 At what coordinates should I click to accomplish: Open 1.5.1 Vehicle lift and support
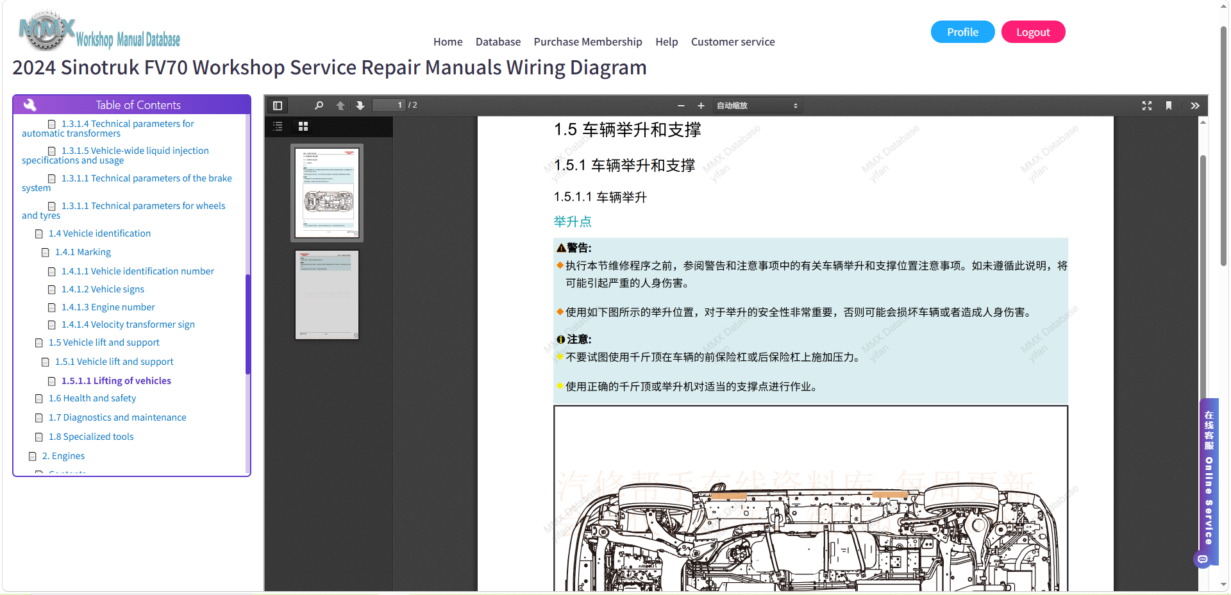(114, 362)
